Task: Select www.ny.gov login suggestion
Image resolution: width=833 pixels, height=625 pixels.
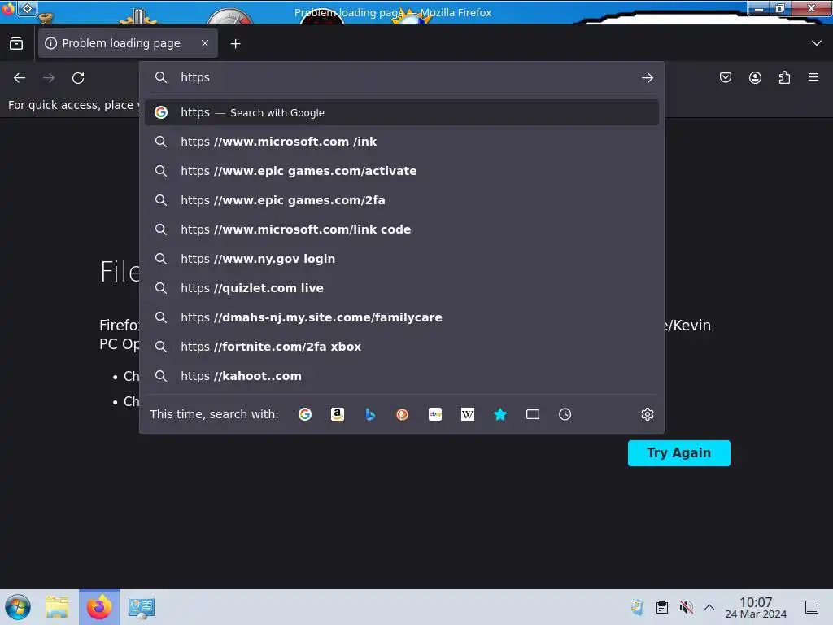Action: 402,259
